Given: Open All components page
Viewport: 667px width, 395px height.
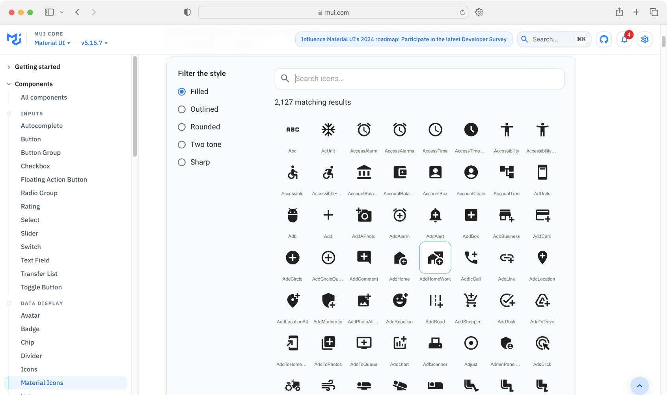Looking at the screenshot, I should 44,97.
